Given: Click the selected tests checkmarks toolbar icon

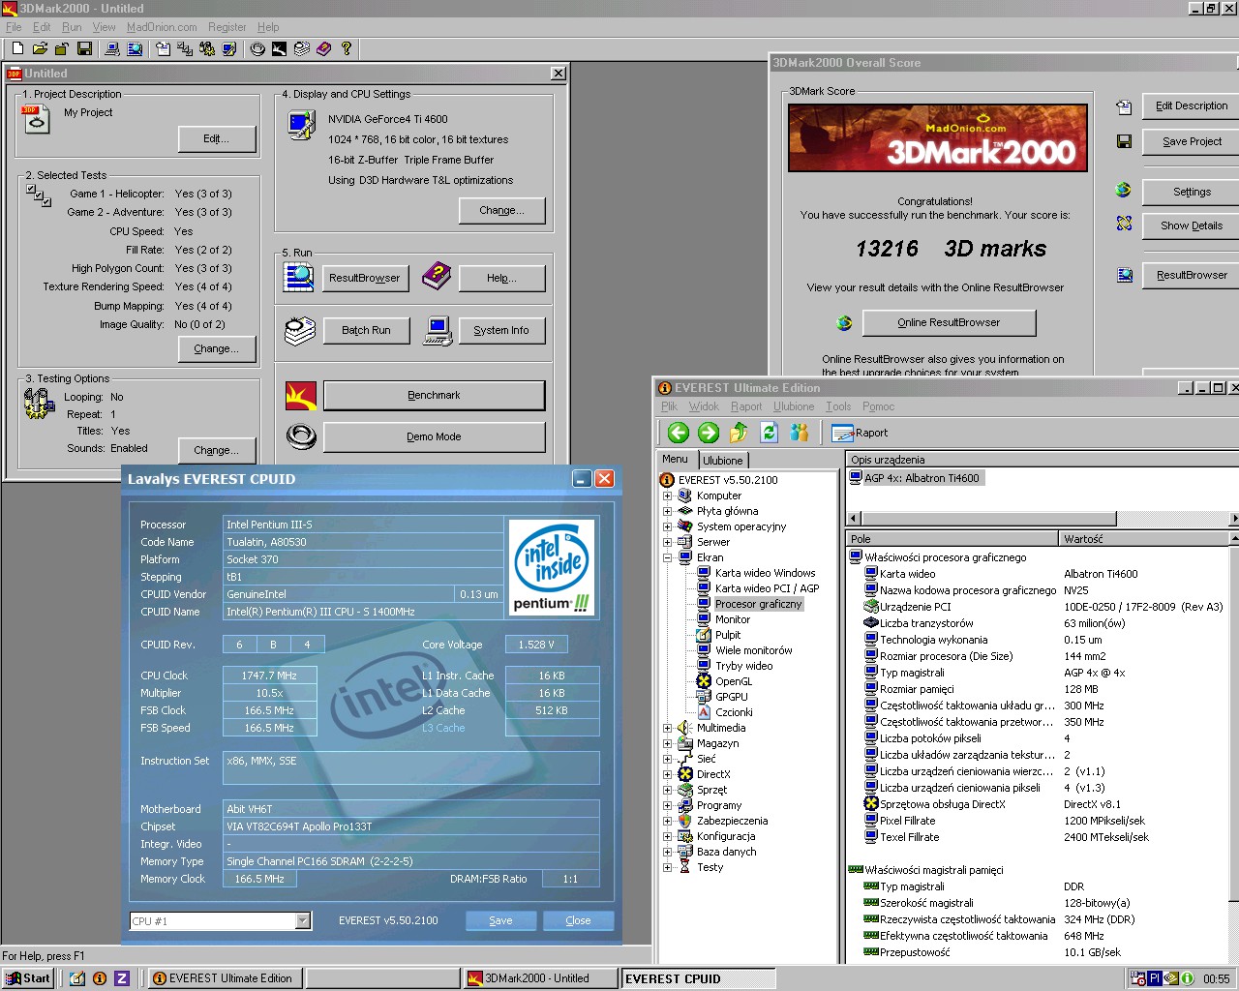Looking at the screenshot, I should pyautogui.click(x=185, y=48).
